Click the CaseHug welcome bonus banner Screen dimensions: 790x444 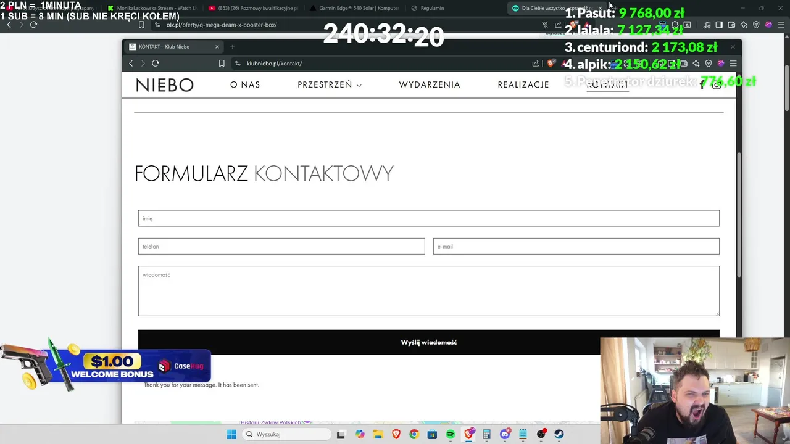[x=106, y=365]
